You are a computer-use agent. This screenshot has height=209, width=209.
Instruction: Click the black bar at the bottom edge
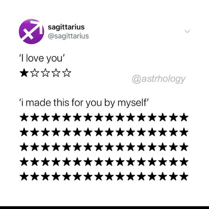[x=104, y=208]
